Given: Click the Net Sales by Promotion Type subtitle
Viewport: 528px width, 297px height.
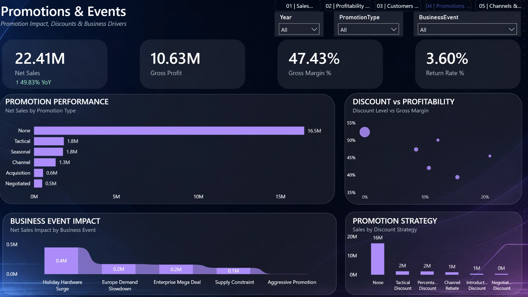Looking at the screenshot, I should coord(40,111).
